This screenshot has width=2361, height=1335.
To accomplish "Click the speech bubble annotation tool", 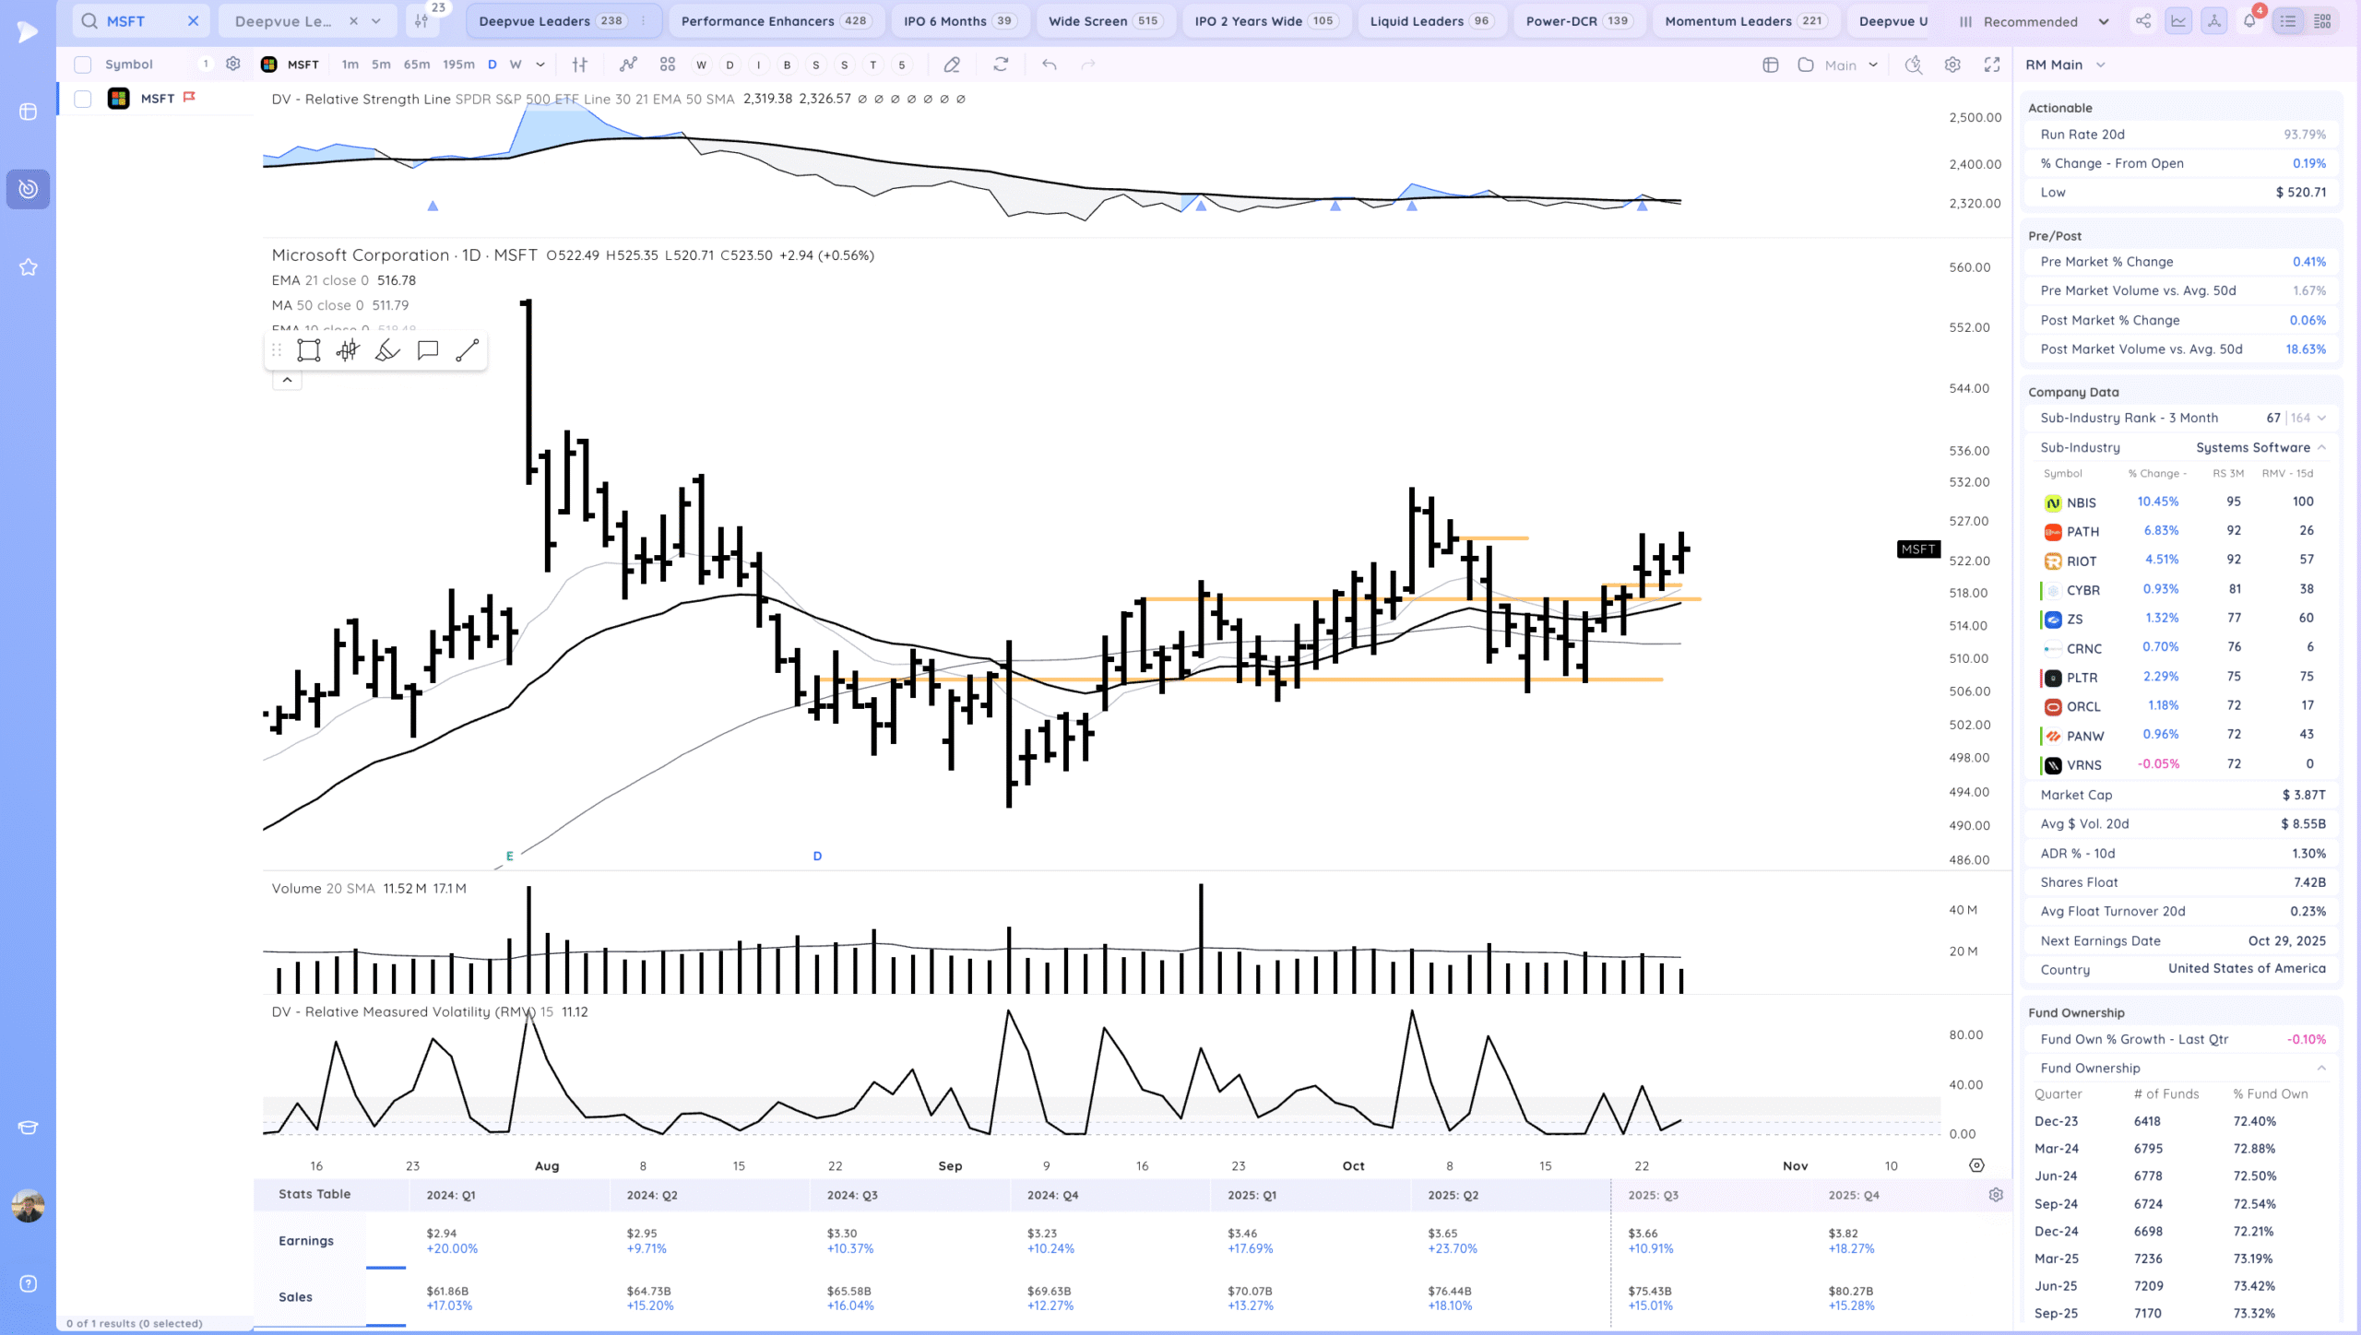I will [427, 350].
